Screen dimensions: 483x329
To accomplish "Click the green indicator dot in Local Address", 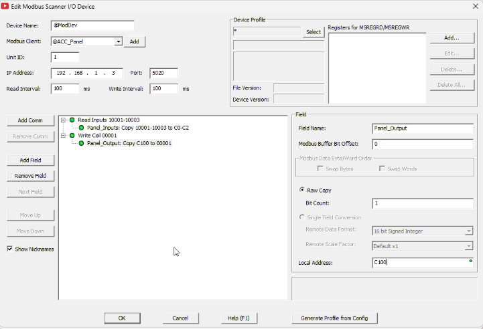I will pyautogui.click(x=470, y=261).
